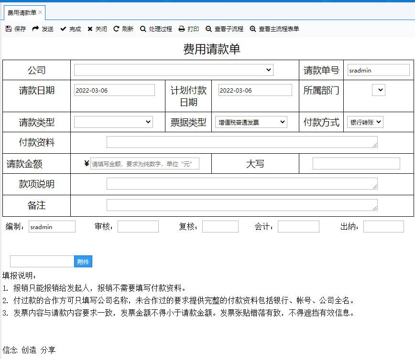Click the print (打印) printer icon
The width and height of the screenshot is (415, 359).
[182, 29]
